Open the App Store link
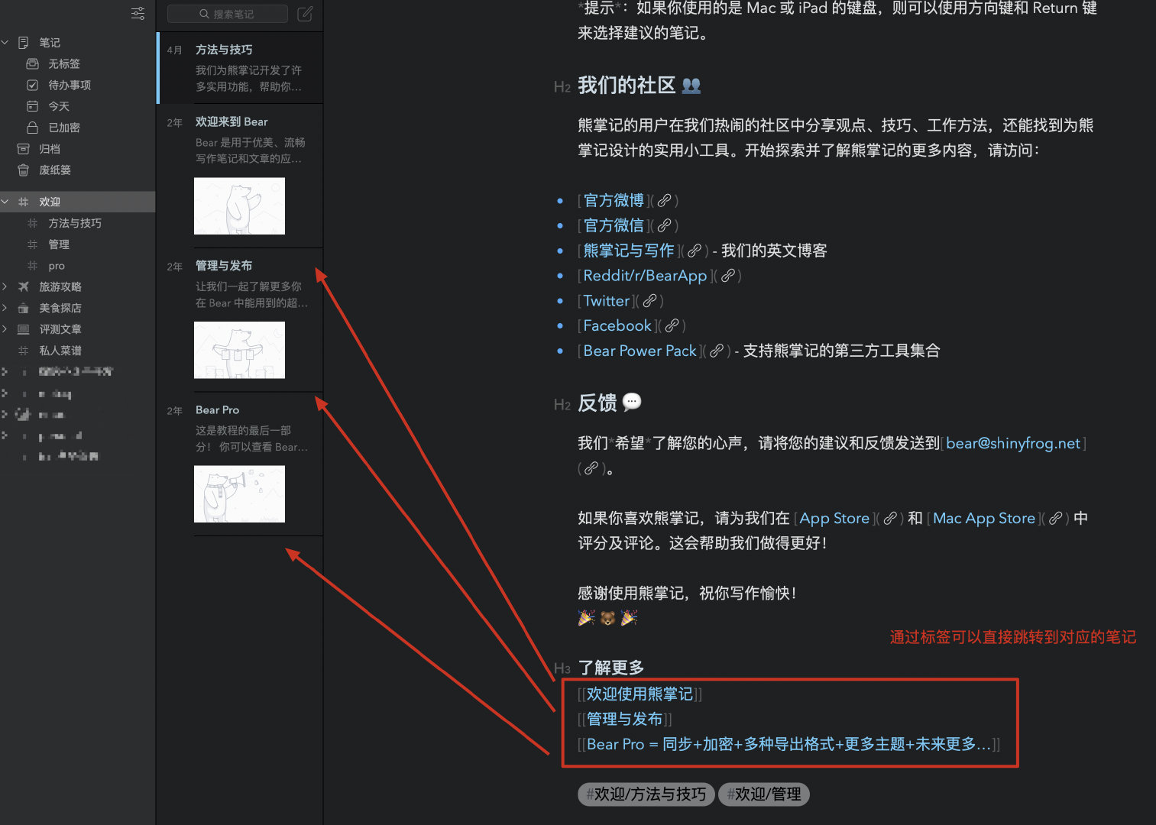This screenshot has height=825, width=1156. tap(834, 518)
